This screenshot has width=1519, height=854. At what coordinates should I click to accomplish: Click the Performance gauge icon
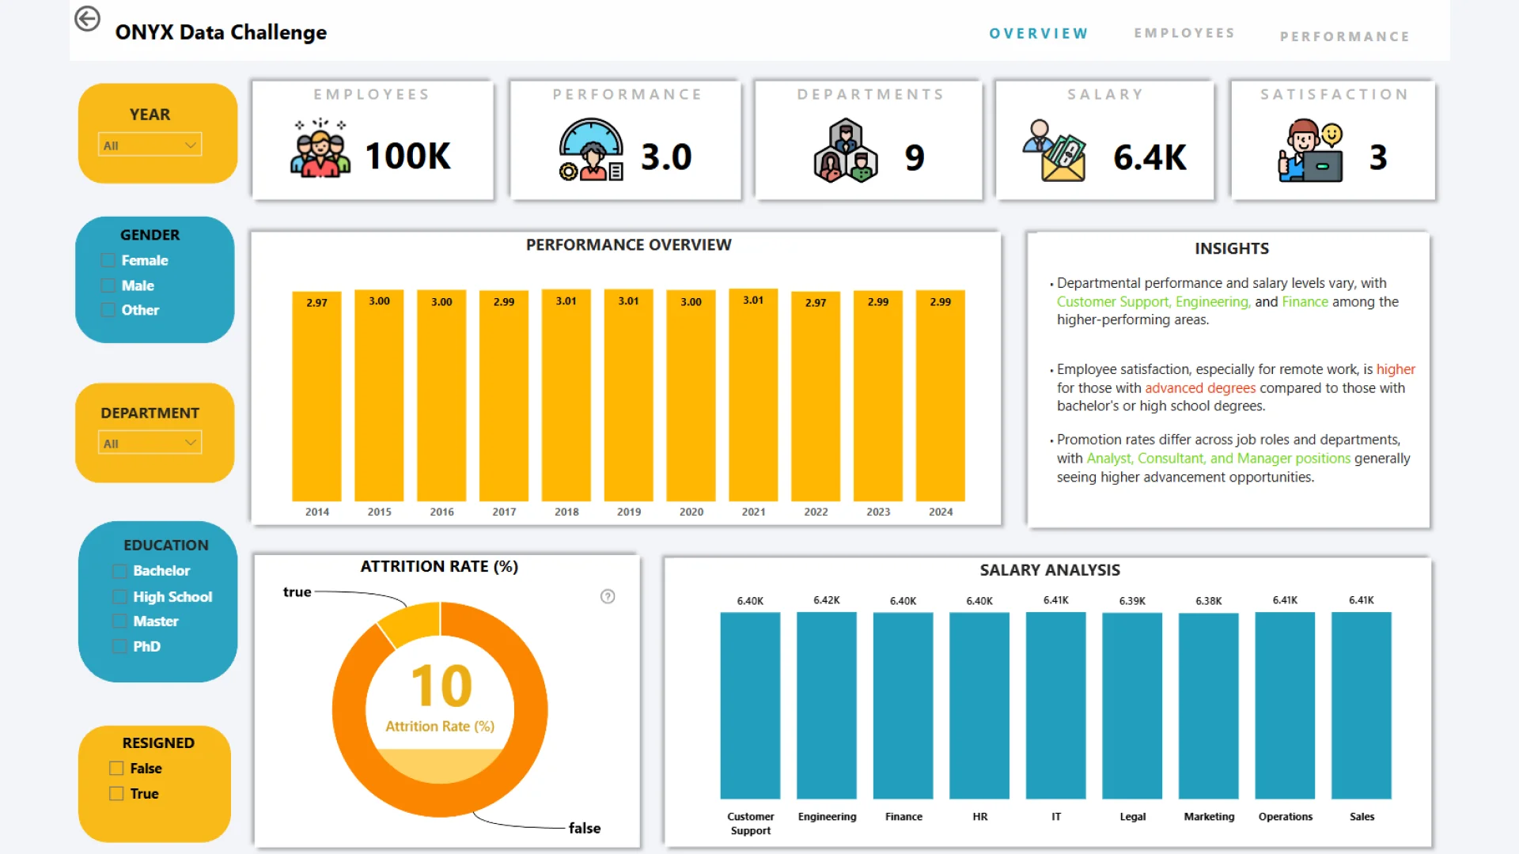591,149
